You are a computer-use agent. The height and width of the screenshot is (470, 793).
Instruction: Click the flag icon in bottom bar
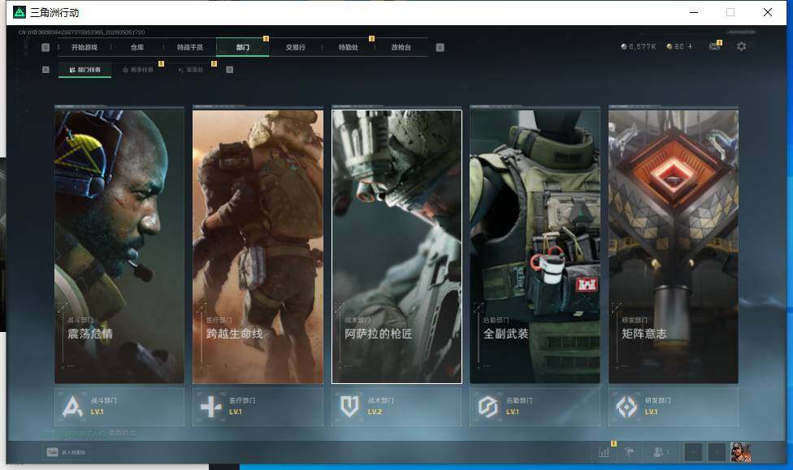[x=630, y=452]
